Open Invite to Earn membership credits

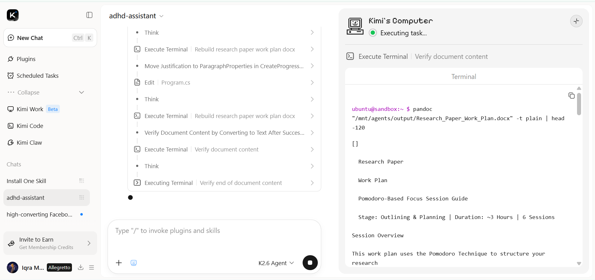coord(50,243)
